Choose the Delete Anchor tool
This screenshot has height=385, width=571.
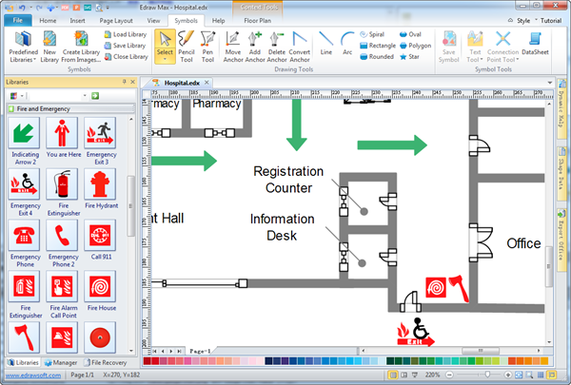(x=277, y=47)
